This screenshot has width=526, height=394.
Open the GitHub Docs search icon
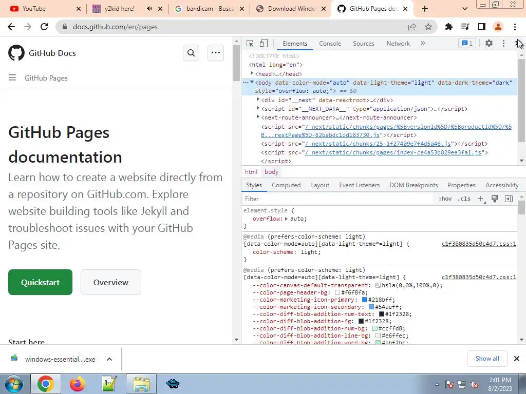(x=191, y=53)
